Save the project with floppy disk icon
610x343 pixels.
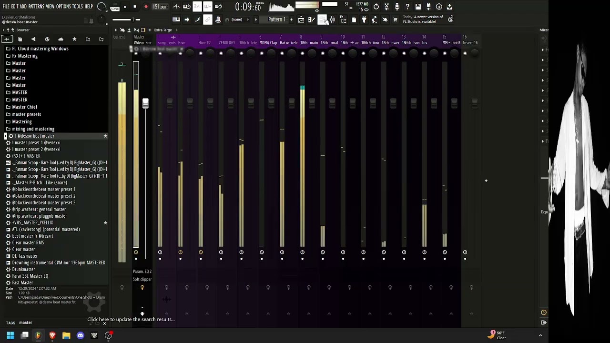[418, 7]
